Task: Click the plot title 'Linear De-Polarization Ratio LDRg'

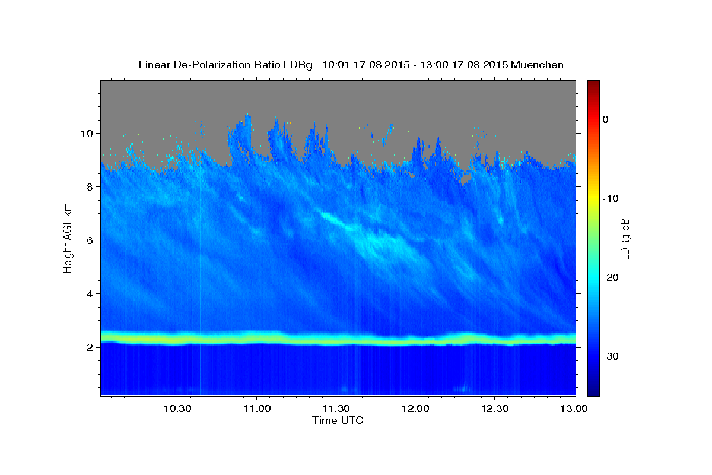Action: coord(225,65)
